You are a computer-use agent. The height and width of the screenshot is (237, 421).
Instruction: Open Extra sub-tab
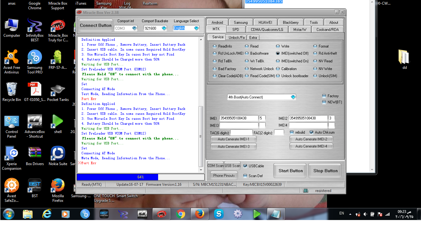click(x=253, y=37)
